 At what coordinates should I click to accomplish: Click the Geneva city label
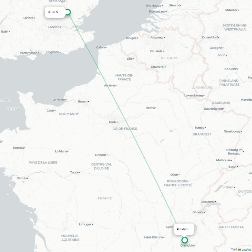pos(198,212)
